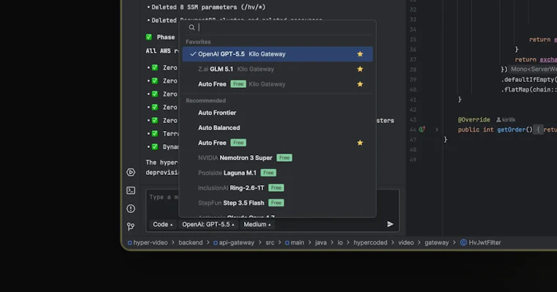
Task: Send the message with the arrow button
Action: click(x=390, y=224)
